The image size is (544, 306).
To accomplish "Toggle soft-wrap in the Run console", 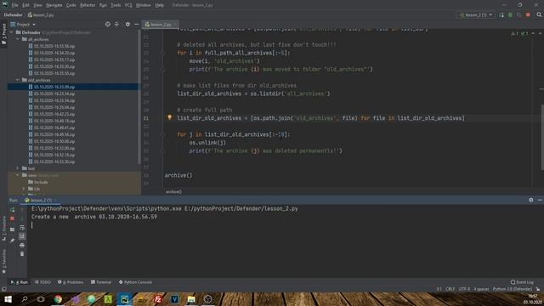I will tap(22, 228).
